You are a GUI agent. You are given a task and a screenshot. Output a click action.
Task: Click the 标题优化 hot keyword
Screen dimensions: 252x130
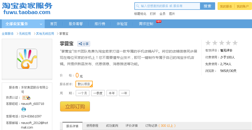(140, 14)
